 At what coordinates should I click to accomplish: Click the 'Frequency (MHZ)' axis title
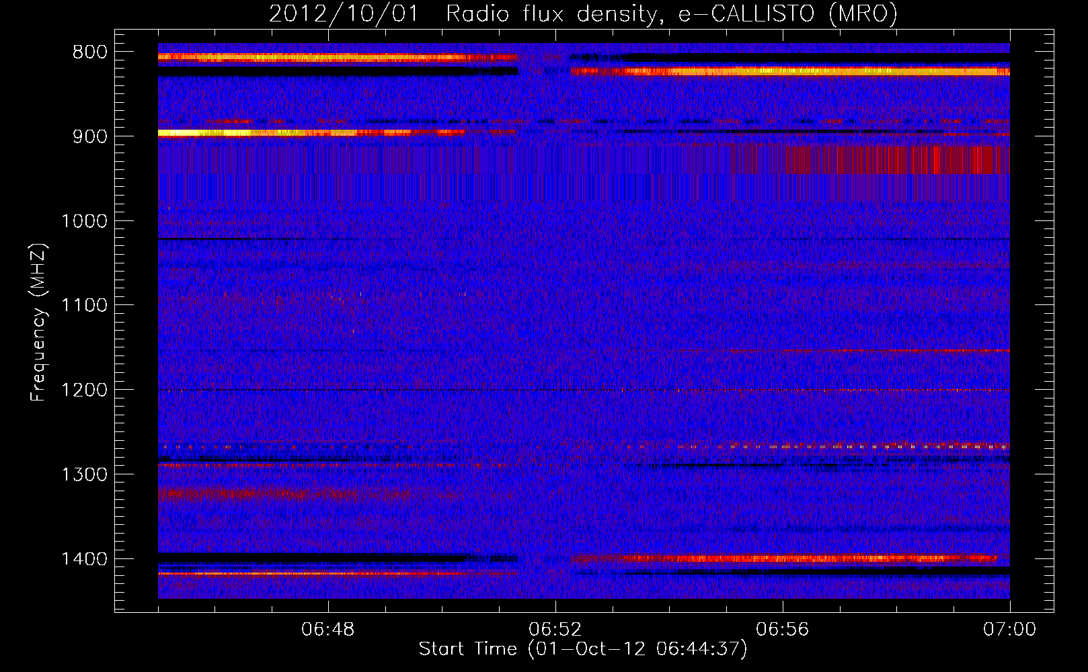[39, 322]
